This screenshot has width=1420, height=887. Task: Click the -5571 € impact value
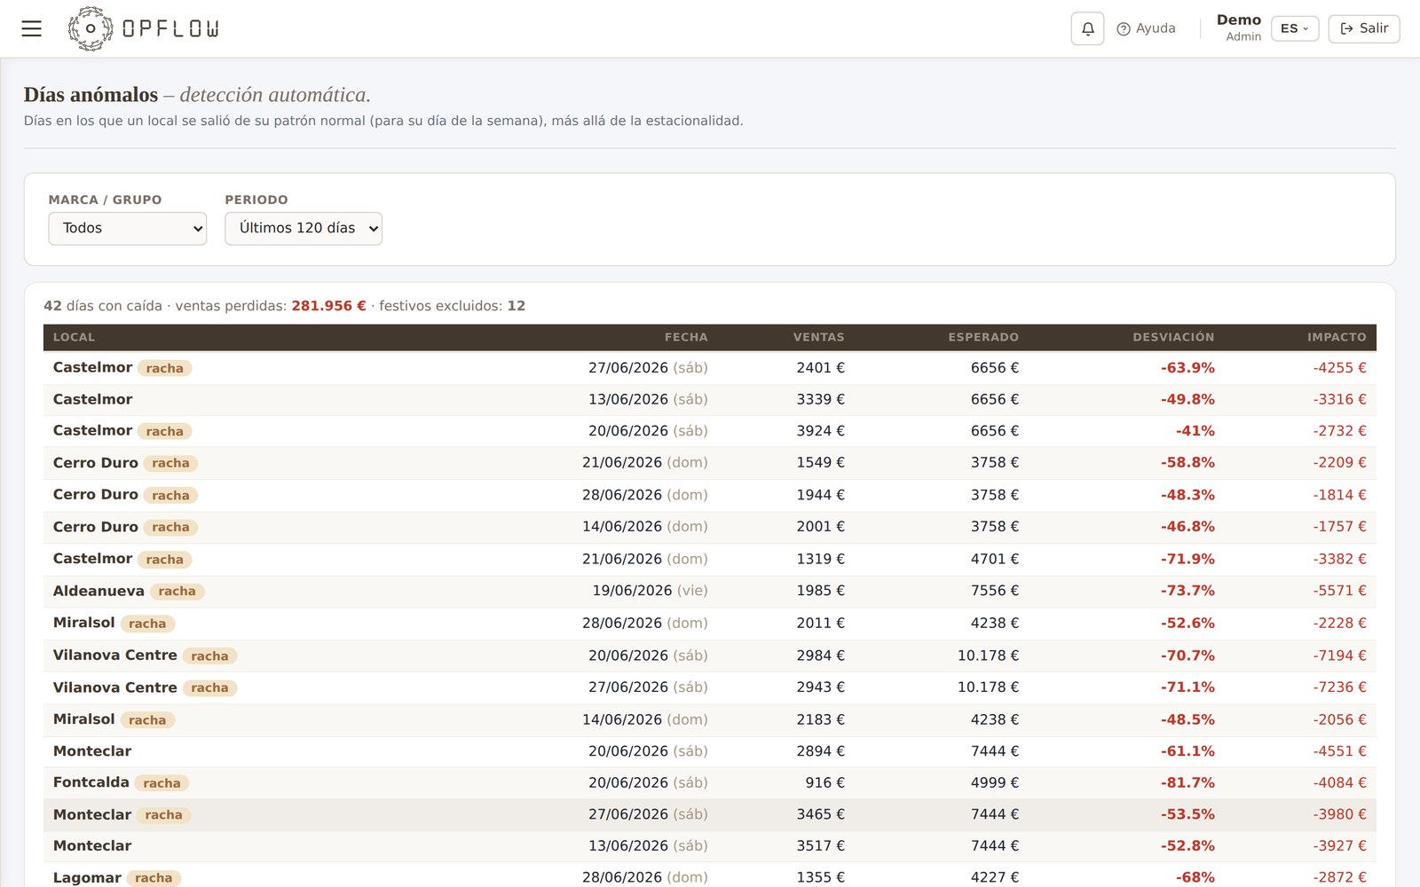pyautogui.click(x=1339, y=591)
